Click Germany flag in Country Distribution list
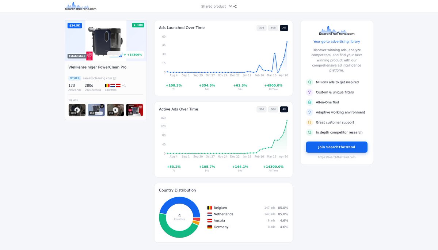The image size is (438, 250). coord(210,227)
